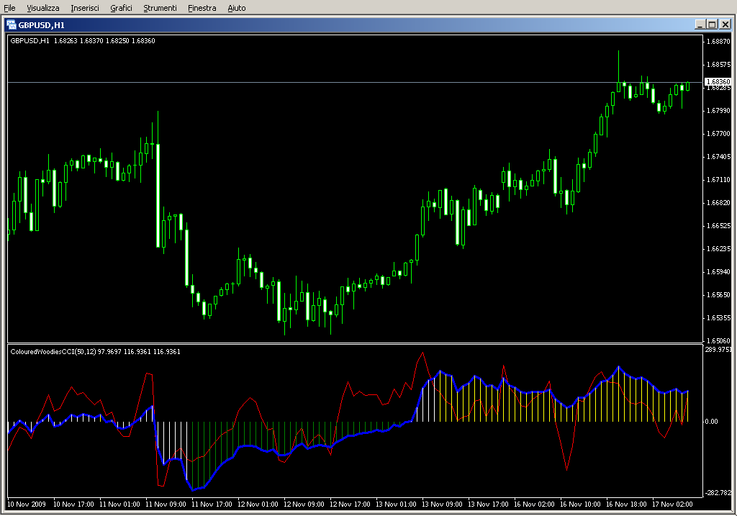This screenshot has height=516, width=737.
Task: Click price scale value 1.67990
Action: pos(719,110)
